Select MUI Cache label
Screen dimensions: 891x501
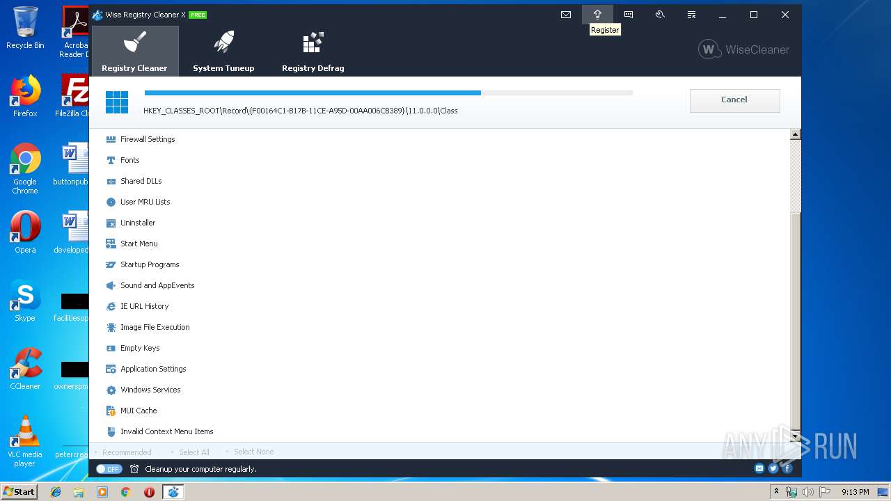pyautogui.click(x=139, y=411)
